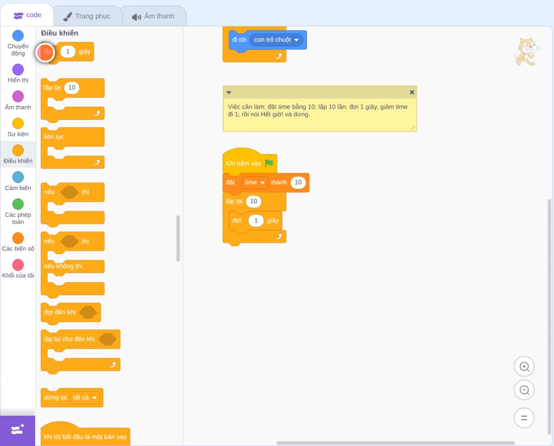Switch to the Âm thanh tab

point(153,16)
